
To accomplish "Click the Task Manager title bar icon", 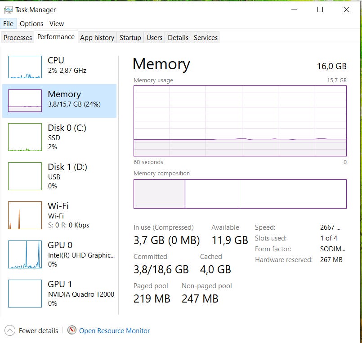I will 8,9.
